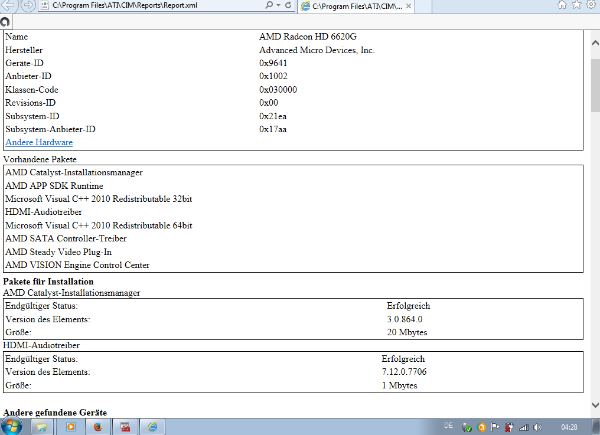
Task: Click the browser Back arrow button
Action: click(x=9, y=5)
